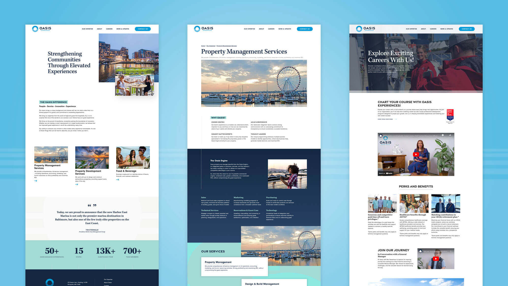Open Watch on YouTube link in video
The height and width of the screenshot is (286, 508).
(386, 173)
